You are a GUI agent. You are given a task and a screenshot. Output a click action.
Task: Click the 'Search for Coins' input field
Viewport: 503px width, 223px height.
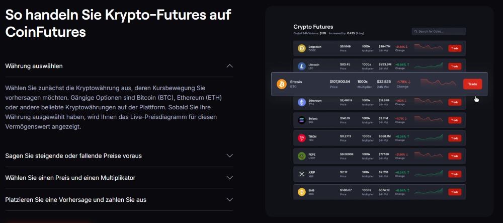click(439, 31)
